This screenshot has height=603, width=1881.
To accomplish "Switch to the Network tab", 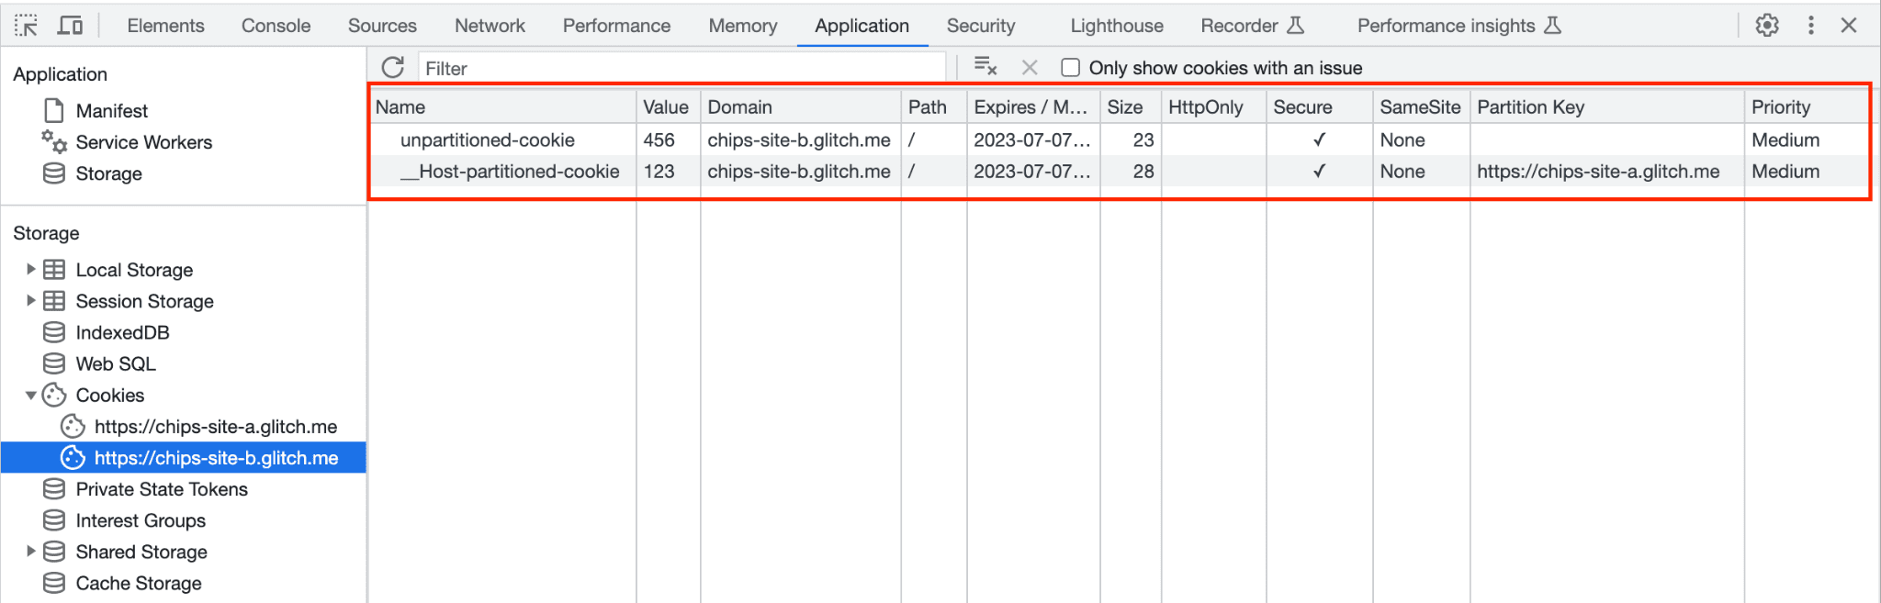I will click(x=490, y=26).
